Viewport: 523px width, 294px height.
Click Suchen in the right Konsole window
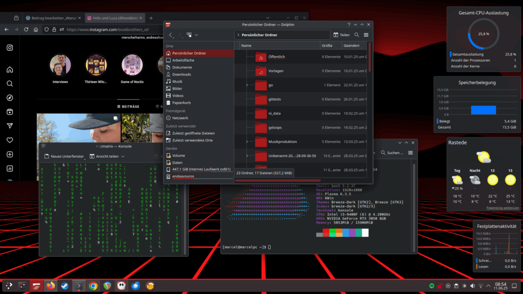[392, 153]
